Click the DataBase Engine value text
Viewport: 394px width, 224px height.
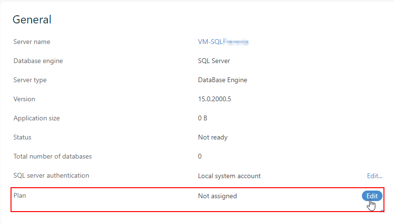(x=222, y=80)
